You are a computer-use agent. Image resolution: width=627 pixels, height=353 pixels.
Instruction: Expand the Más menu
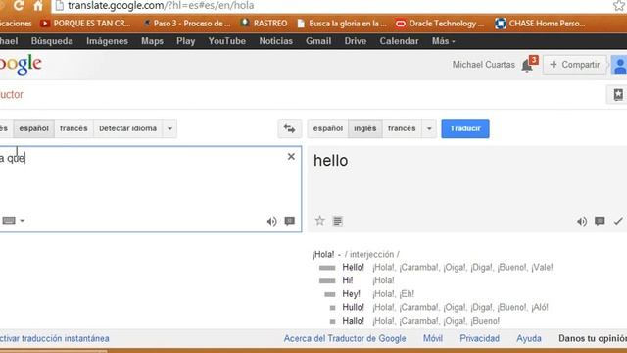coord(443,41)
